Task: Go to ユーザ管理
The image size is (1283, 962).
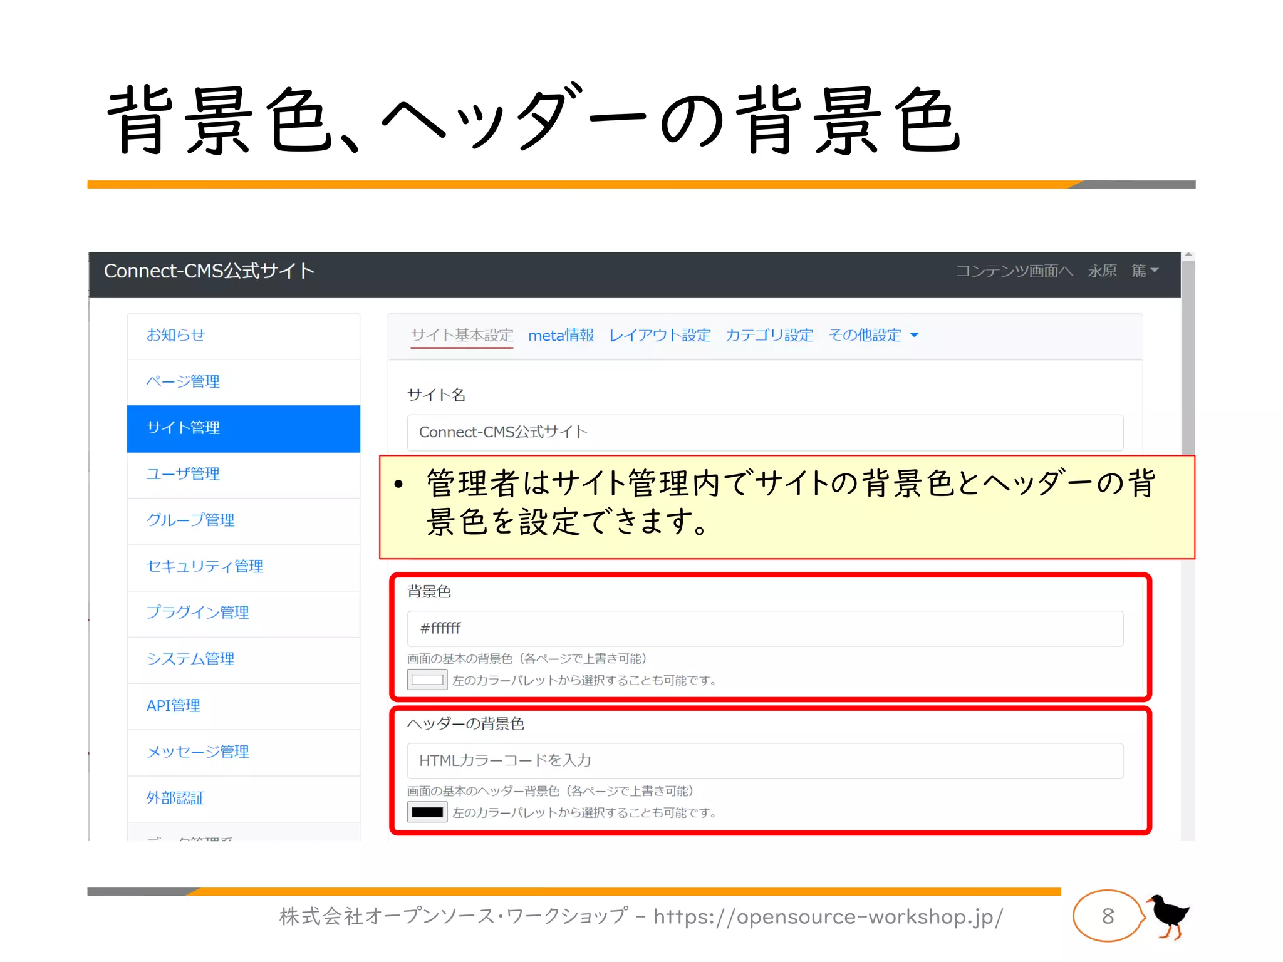Action: [243, 475]
